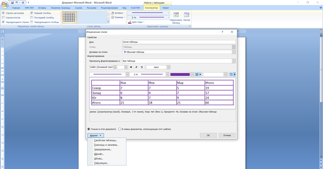Toggle Первый столбец checkbox

(31, 13)
